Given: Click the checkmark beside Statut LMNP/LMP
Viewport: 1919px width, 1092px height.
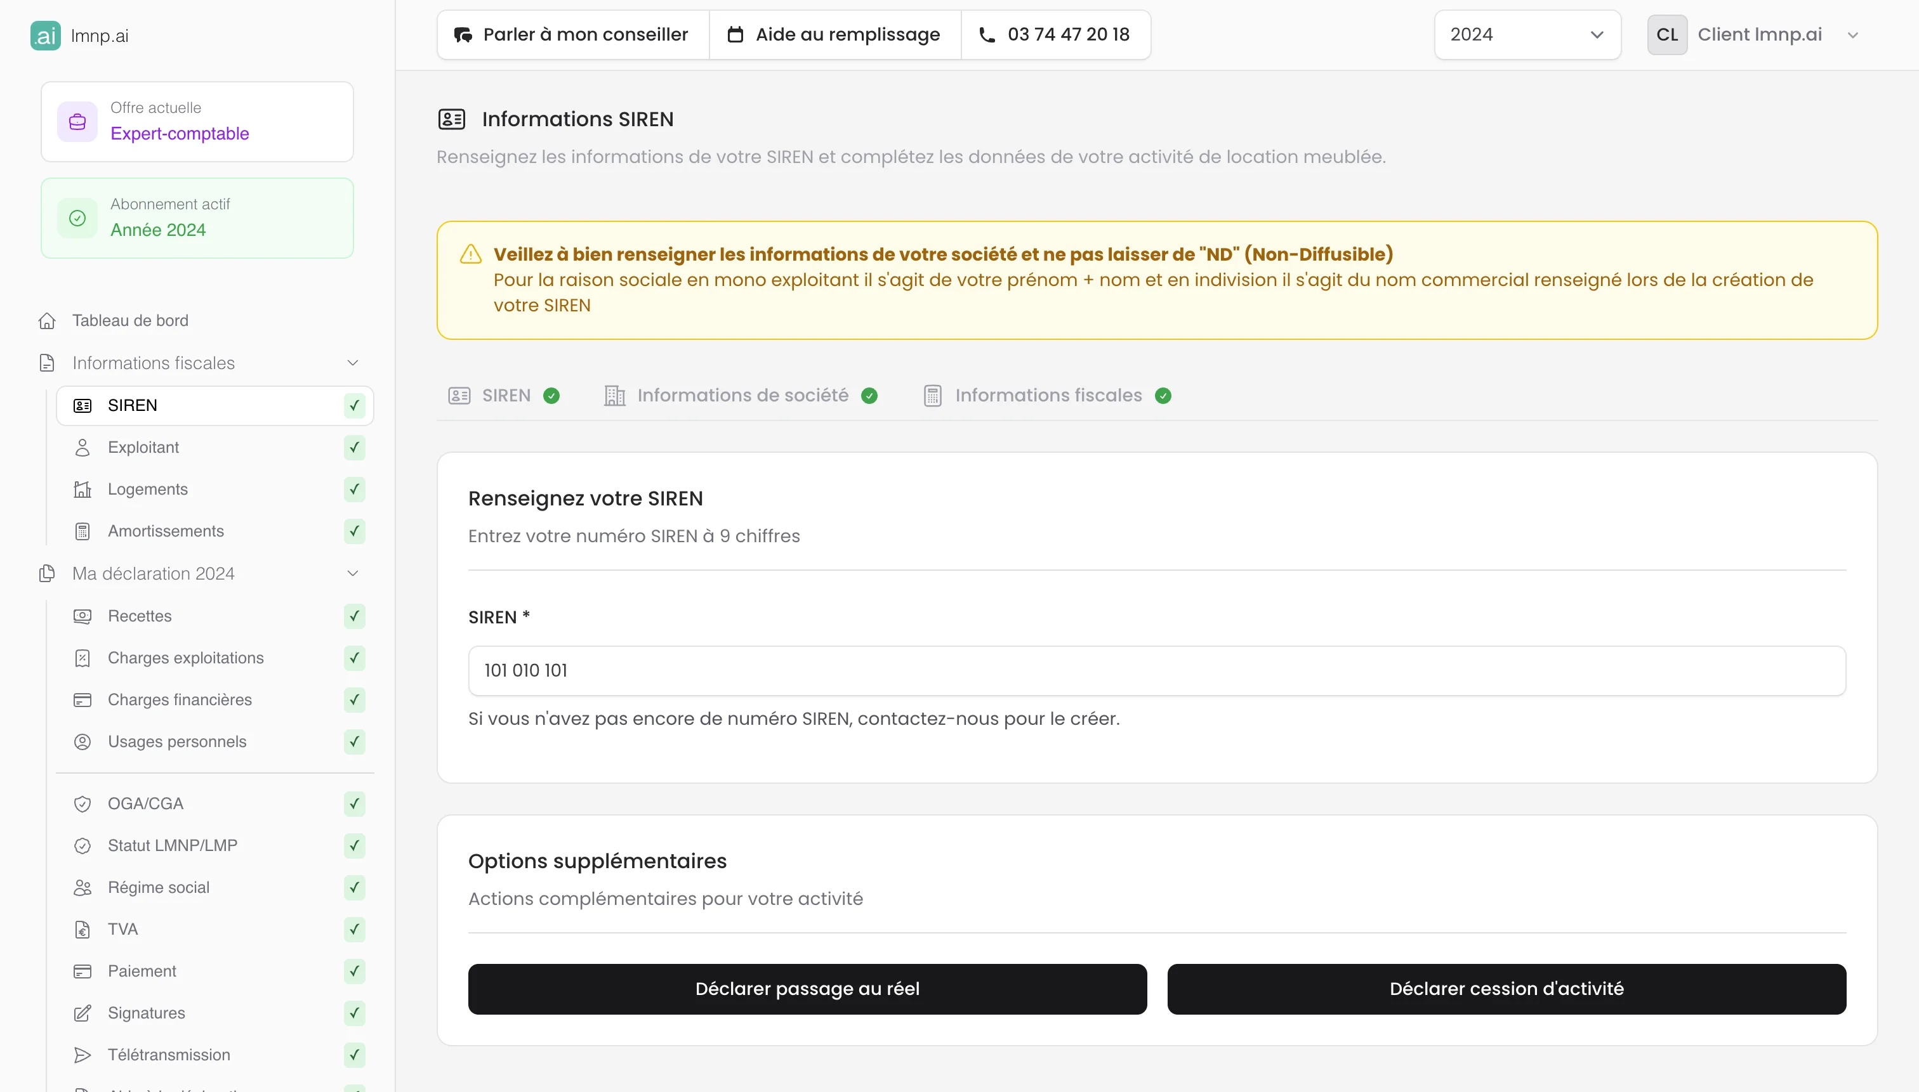Looking at the screenshot, I should tap(353, 845).
